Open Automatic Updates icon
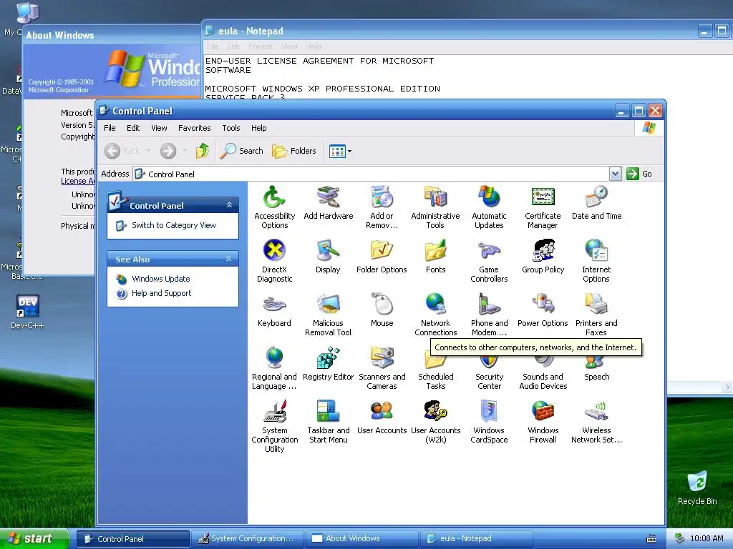The image size is (733, 549). point(489,197)
